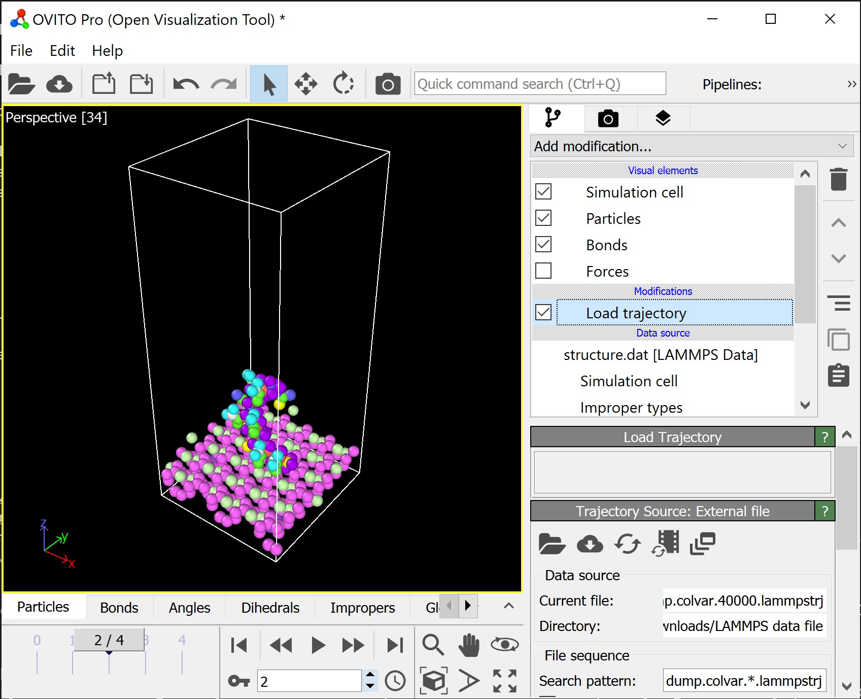This screenshot has height=699, width=861.
Task: Reload trajectory file with refresh icon
Action: [x=627, y=544]
